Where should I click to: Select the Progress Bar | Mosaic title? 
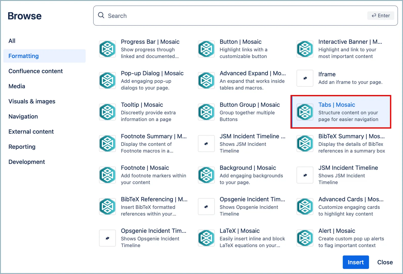(150, 42)
